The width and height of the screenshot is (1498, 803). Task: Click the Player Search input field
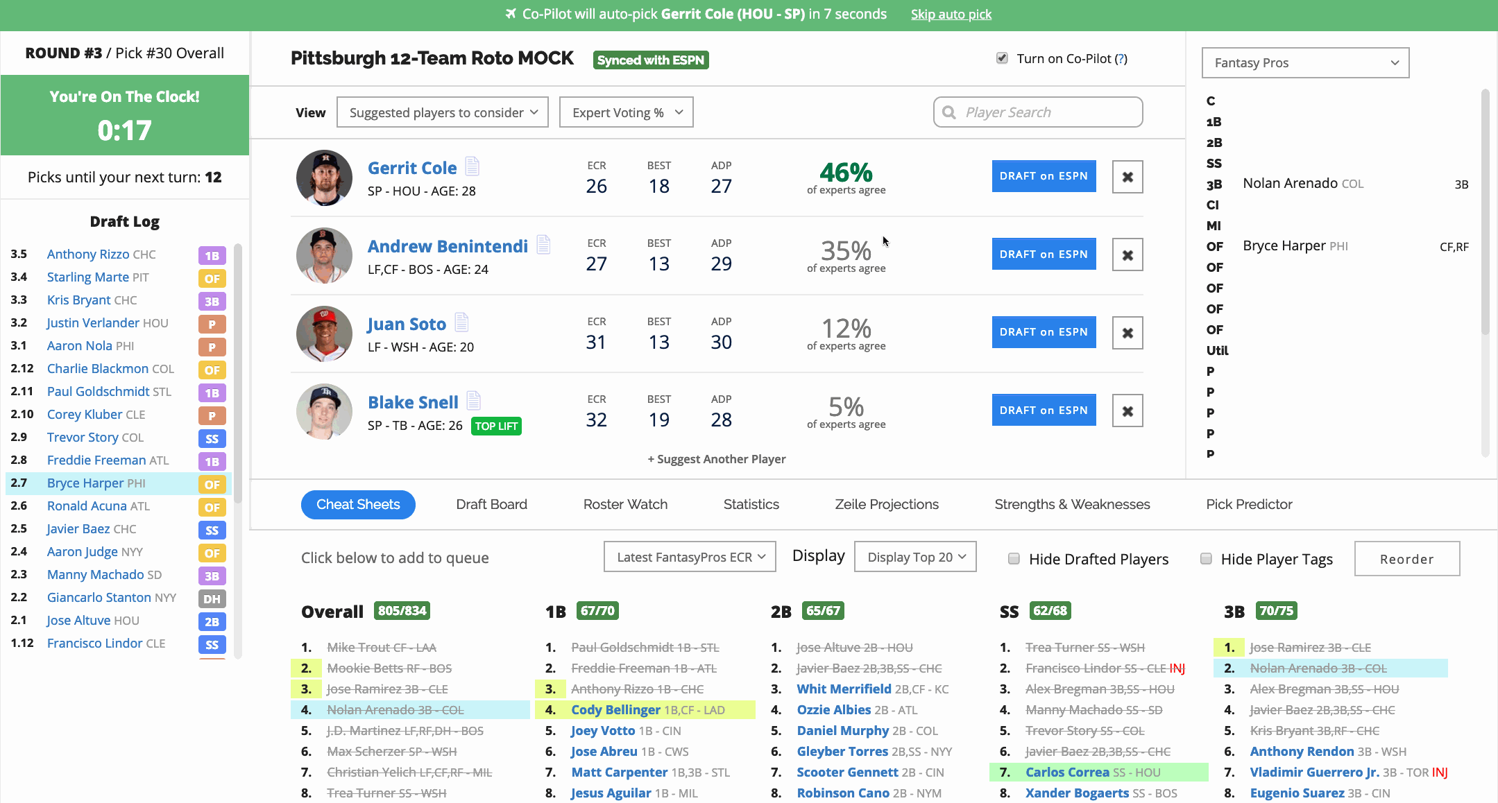click(x=1037, y=112)
